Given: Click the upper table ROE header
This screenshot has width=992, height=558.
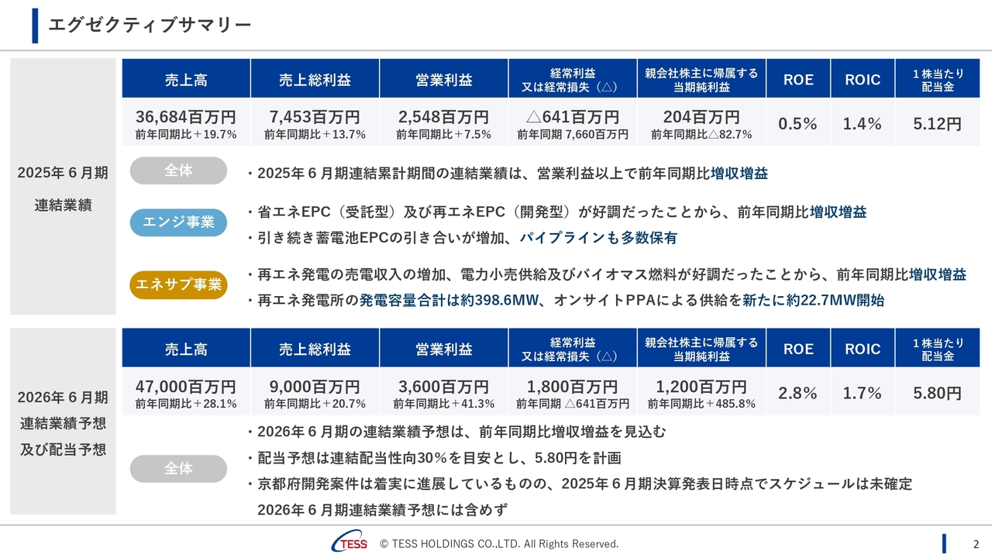Looking at the screenshot, I should pyautogui.click(x=798, y=79).
